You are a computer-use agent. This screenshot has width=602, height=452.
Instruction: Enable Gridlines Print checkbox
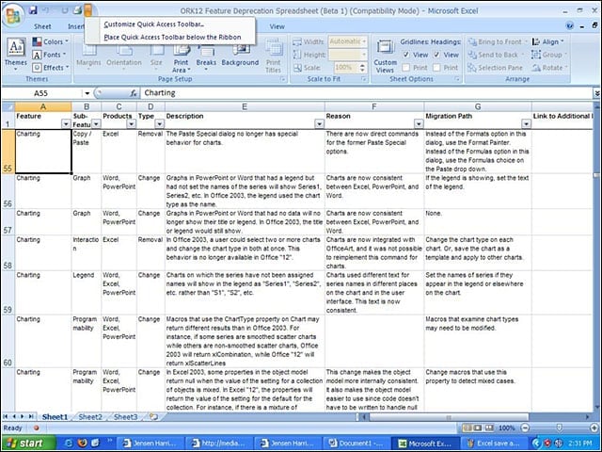pyautogui.click(x=405, y=68)
